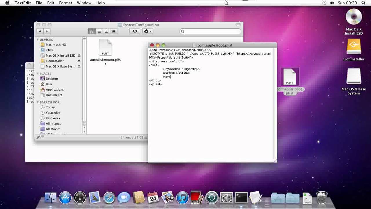Collapse the PLACES sidebar section
Viewport: 371px width, 209px height.
point(38,74)
